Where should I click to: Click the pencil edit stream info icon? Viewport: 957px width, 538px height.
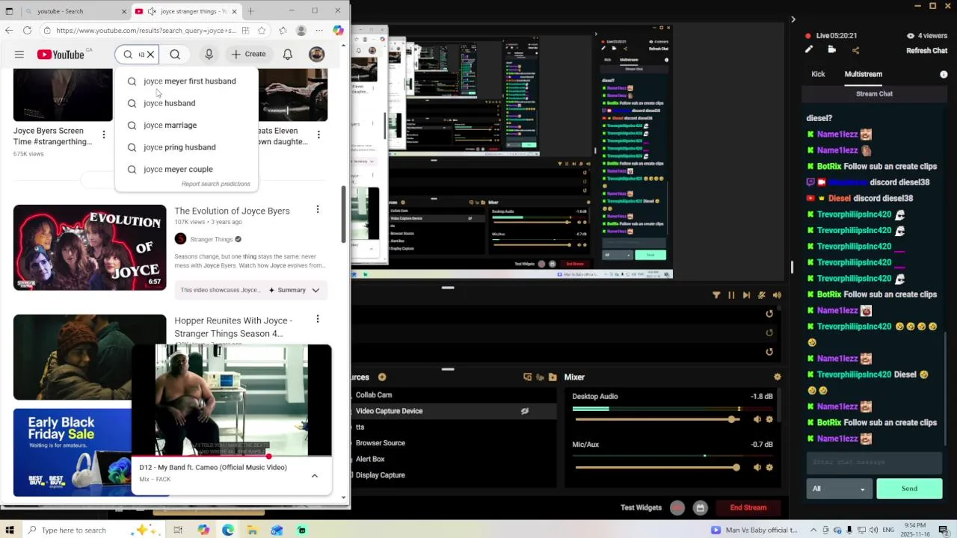809,50
